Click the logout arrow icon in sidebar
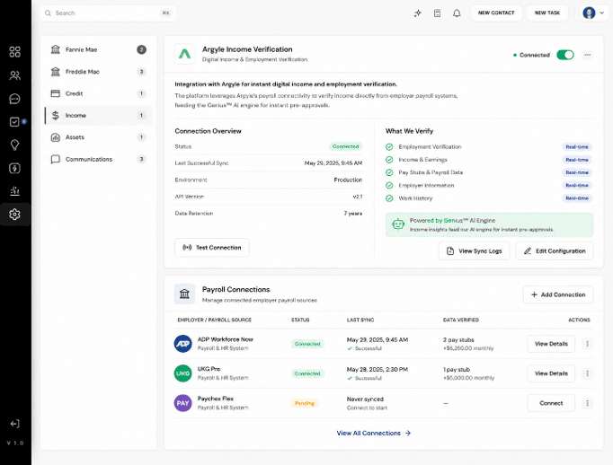 click(x=15, y=424)
